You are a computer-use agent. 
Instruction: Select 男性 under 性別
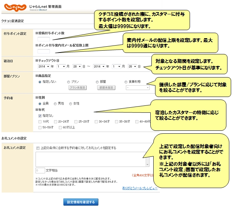coord(55,104)
